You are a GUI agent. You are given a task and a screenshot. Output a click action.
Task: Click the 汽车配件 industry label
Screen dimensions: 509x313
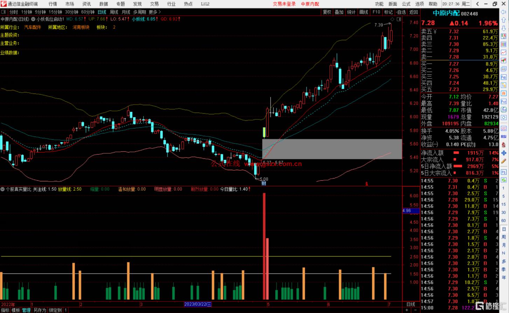(33, 27)
